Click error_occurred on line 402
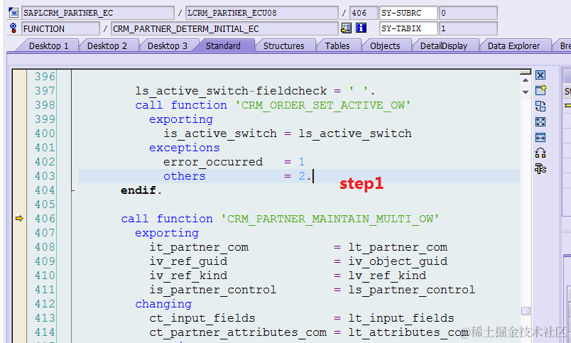This screenshot has width=571, height=343. coord(213,162)
